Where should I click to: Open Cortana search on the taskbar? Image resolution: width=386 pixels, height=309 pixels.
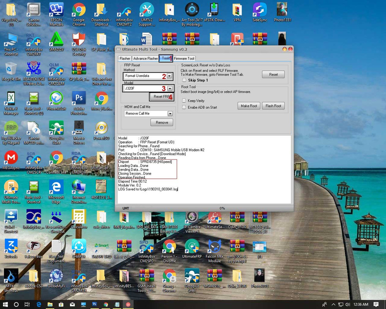(16, 304)
